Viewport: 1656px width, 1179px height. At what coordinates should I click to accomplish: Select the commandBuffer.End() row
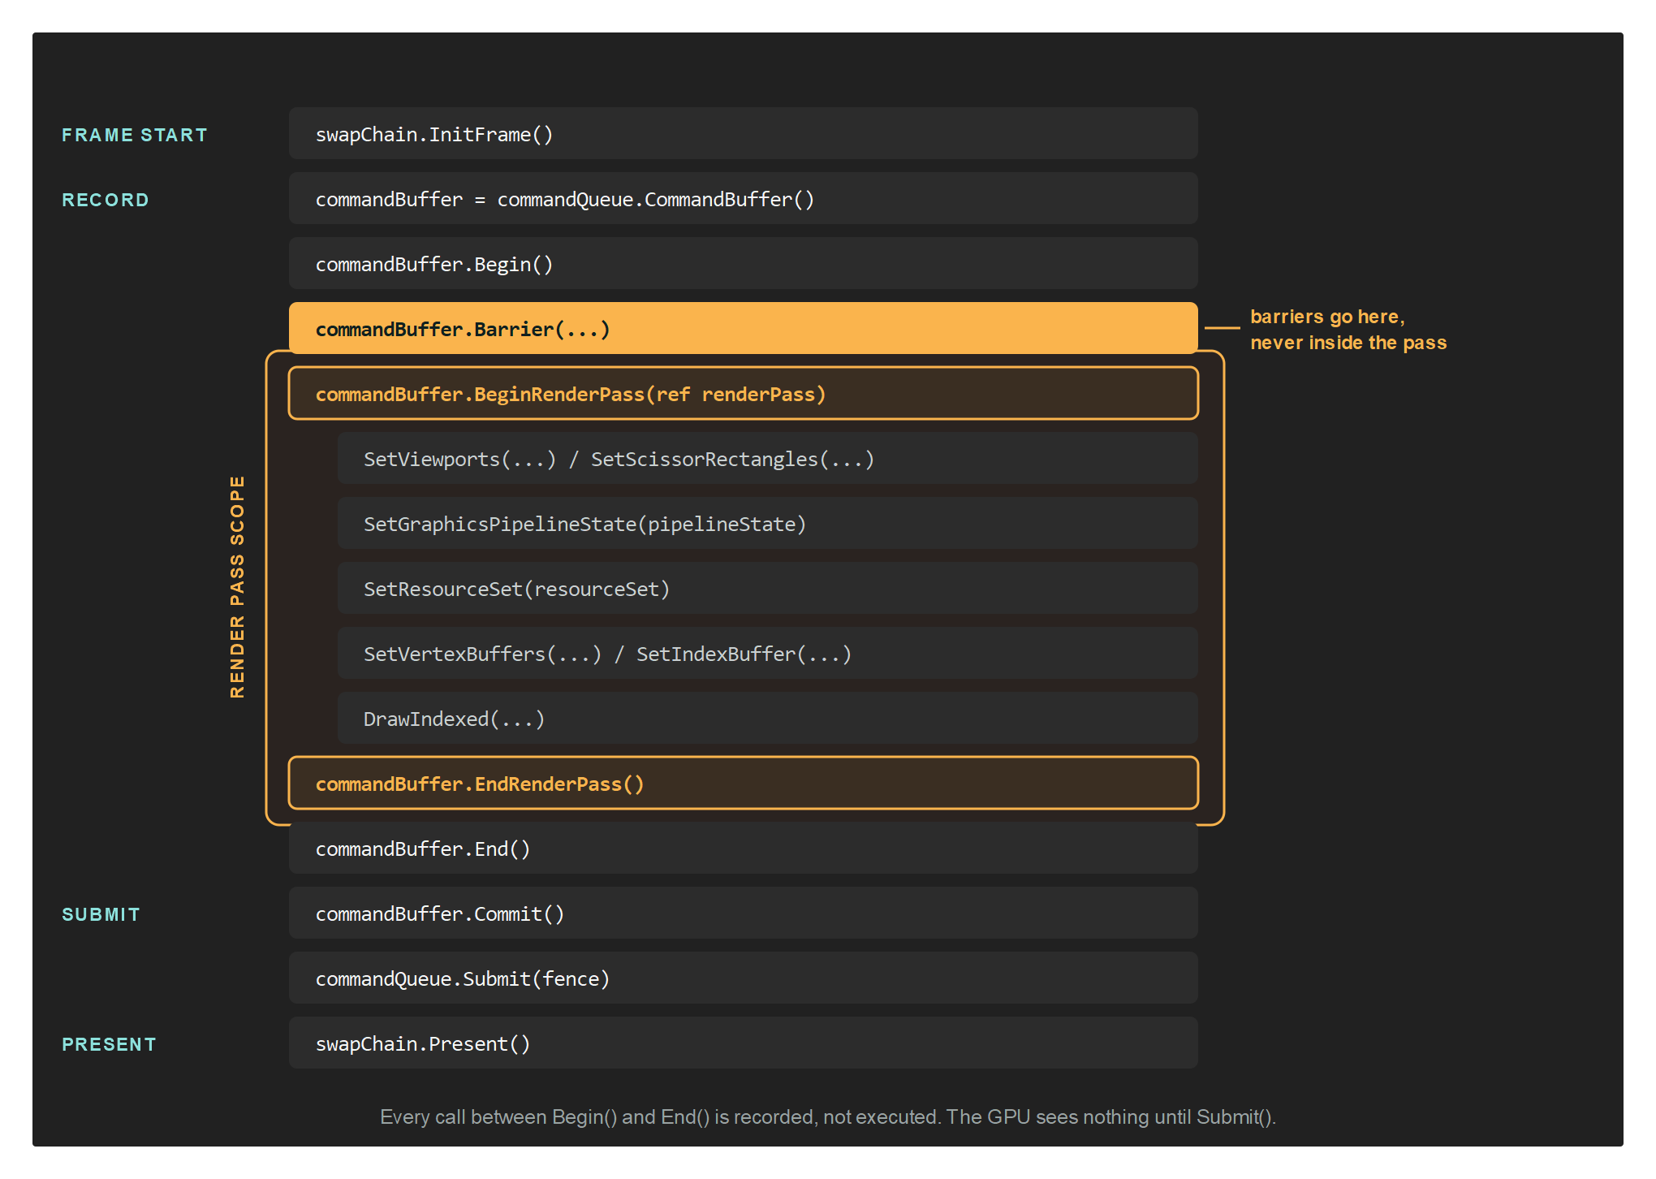point(743,848)
